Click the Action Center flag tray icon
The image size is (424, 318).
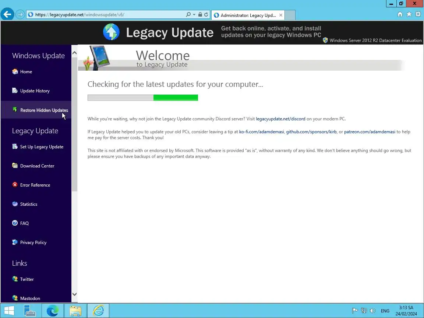pyautogui.click(x=355, y=311)
